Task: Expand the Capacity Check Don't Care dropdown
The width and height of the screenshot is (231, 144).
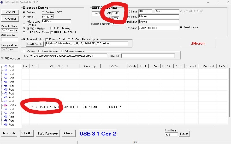Action: [16, 30]
